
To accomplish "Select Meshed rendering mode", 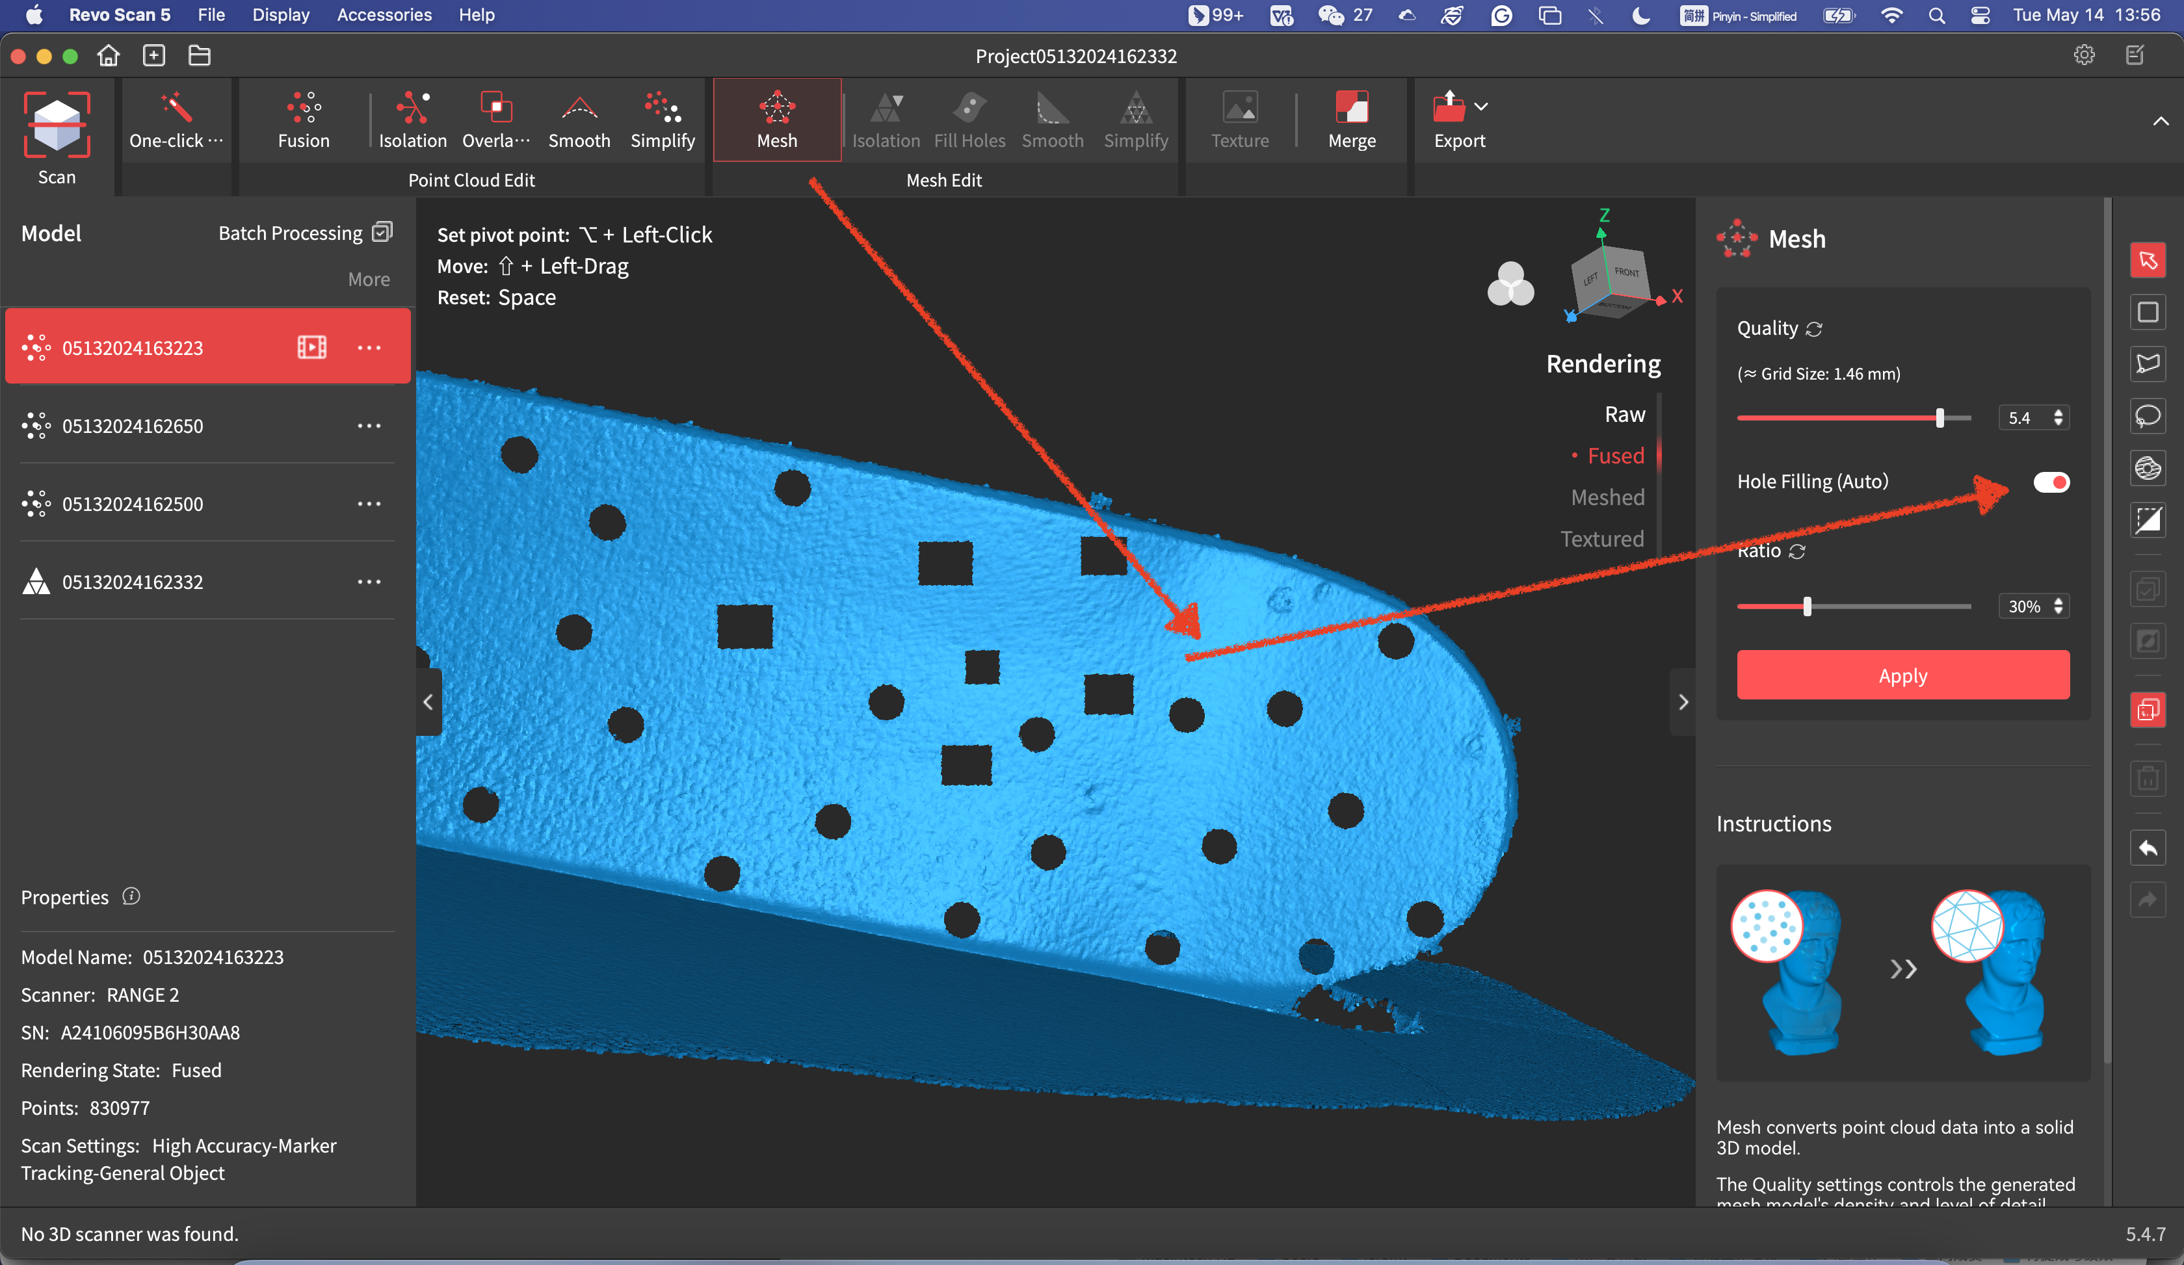I will [x=1608, y=497].
